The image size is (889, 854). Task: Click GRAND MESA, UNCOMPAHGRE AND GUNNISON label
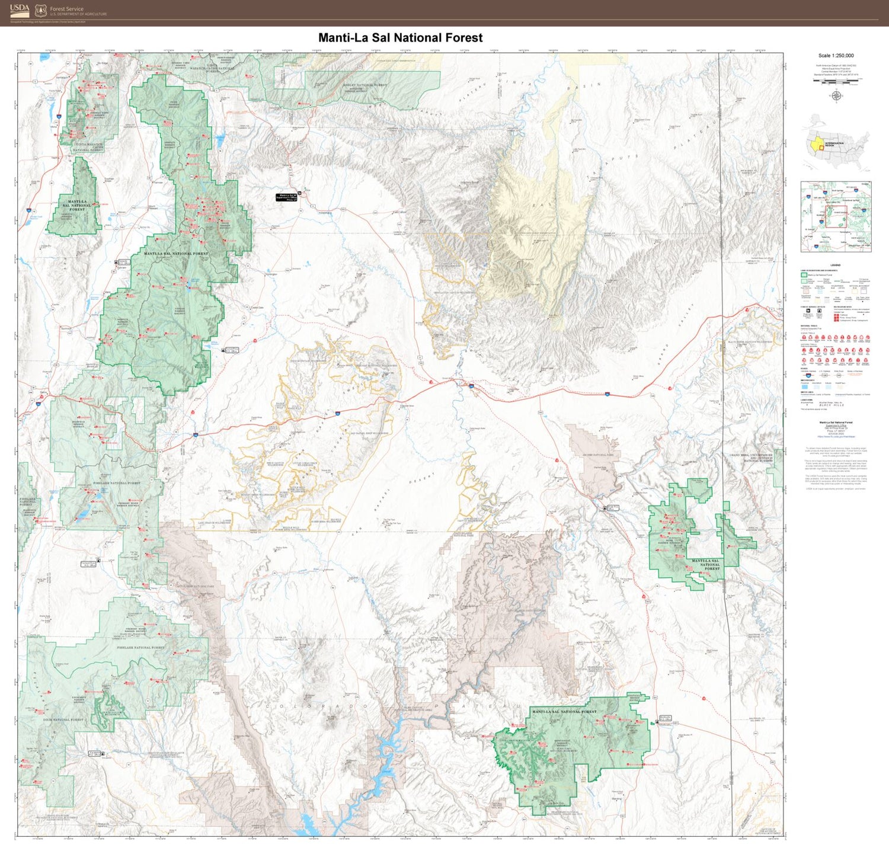[750, 458]
